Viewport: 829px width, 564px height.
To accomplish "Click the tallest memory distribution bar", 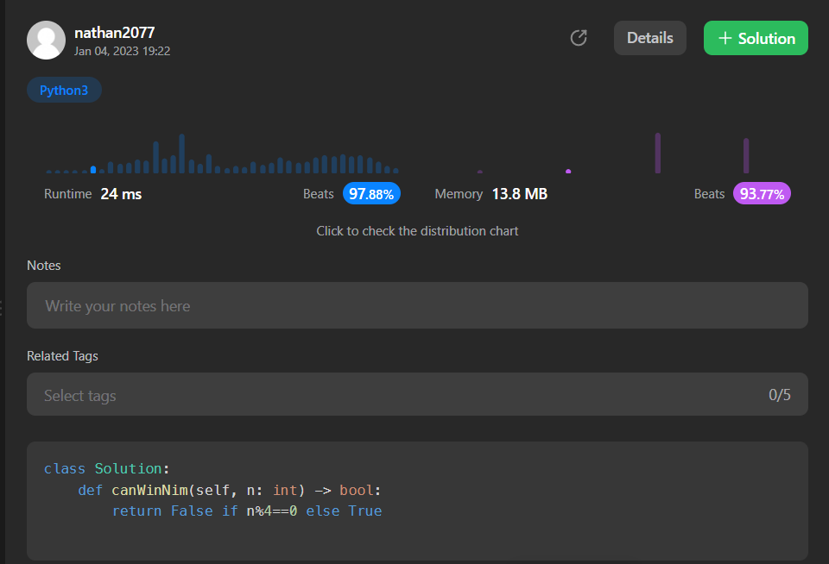I will 658,154.
